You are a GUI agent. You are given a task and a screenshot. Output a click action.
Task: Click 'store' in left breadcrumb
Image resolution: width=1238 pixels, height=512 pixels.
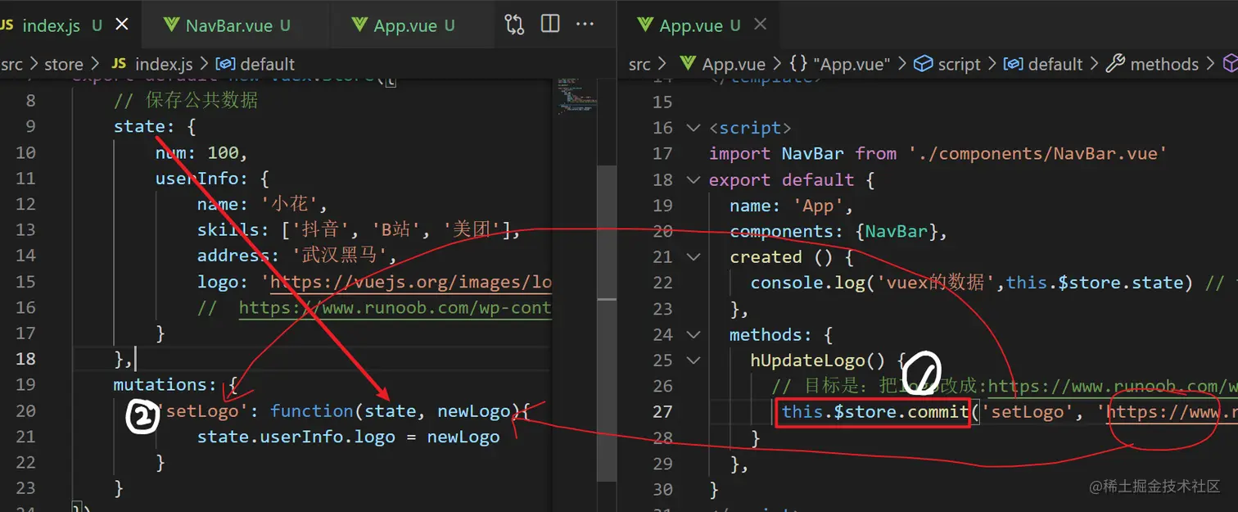(64, 64)
